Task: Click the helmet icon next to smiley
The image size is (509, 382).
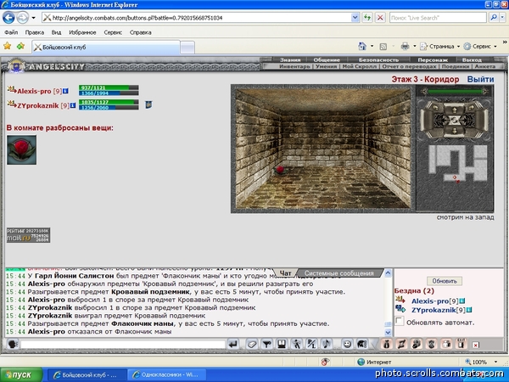Action: pos(362,344)
